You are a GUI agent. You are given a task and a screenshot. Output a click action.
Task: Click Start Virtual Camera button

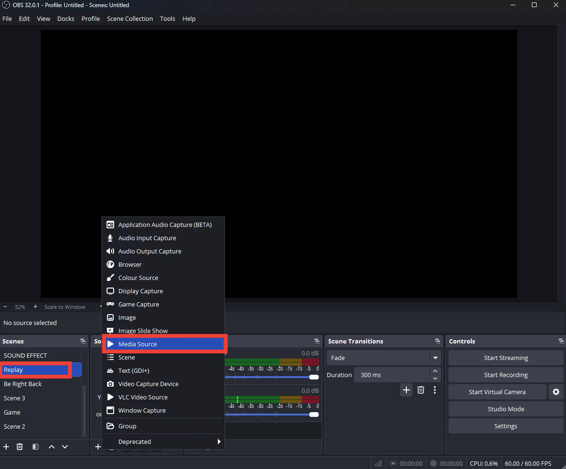[497, 392]
